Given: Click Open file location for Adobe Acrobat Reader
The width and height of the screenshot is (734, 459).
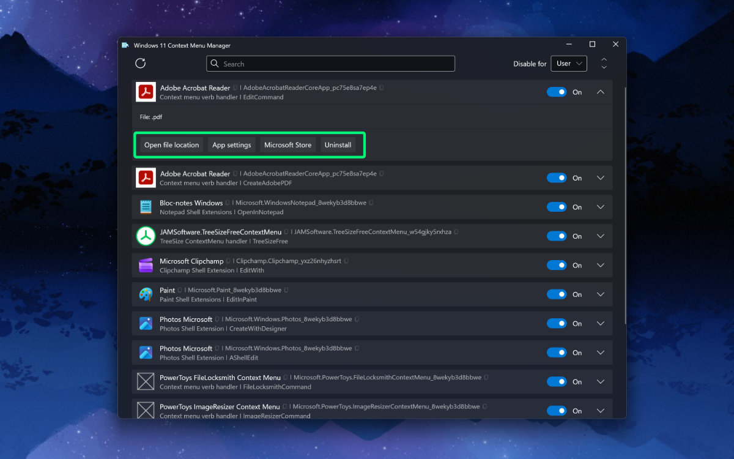Looking at the screenshot, I should 171,144.
